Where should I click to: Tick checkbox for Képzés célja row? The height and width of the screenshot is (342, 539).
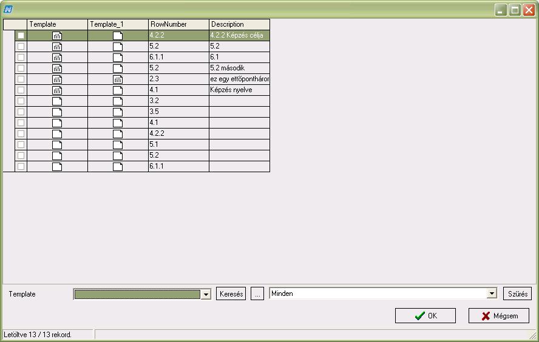(x=21, y=35)
